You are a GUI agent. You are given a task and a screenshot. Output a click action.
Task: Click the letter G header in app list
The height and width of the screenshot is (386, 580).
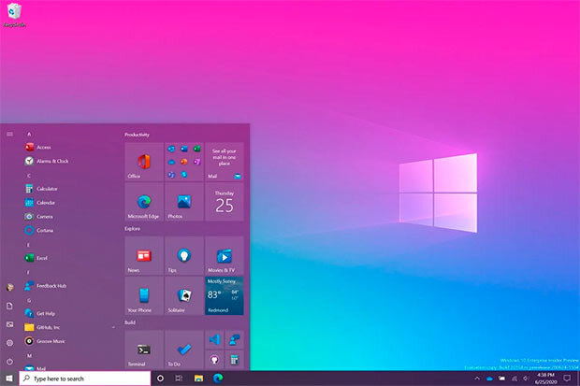pyautogui.click(x=29, y=301)
